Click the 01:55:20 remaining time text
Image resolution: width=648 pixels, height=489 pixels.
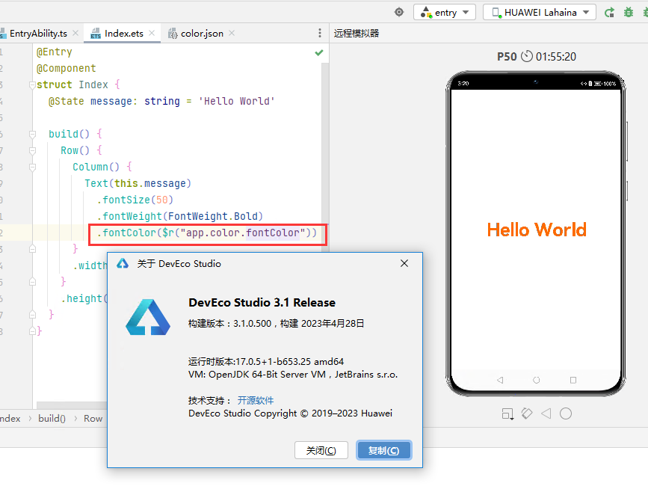[x=556, y=57]
